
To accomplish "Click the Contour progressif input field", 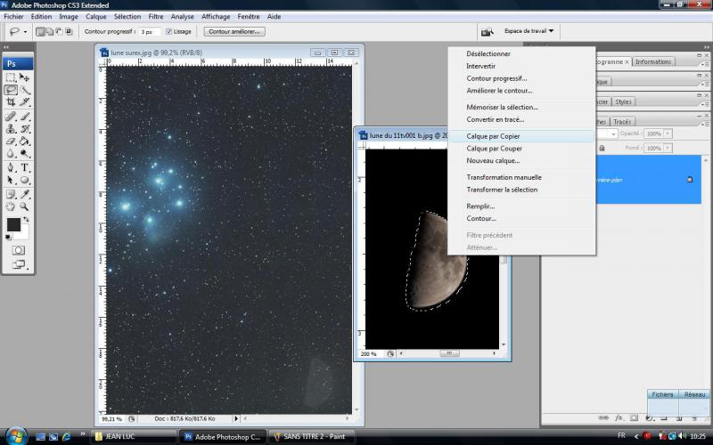I will pyautogui.click(x=148, y=31).
